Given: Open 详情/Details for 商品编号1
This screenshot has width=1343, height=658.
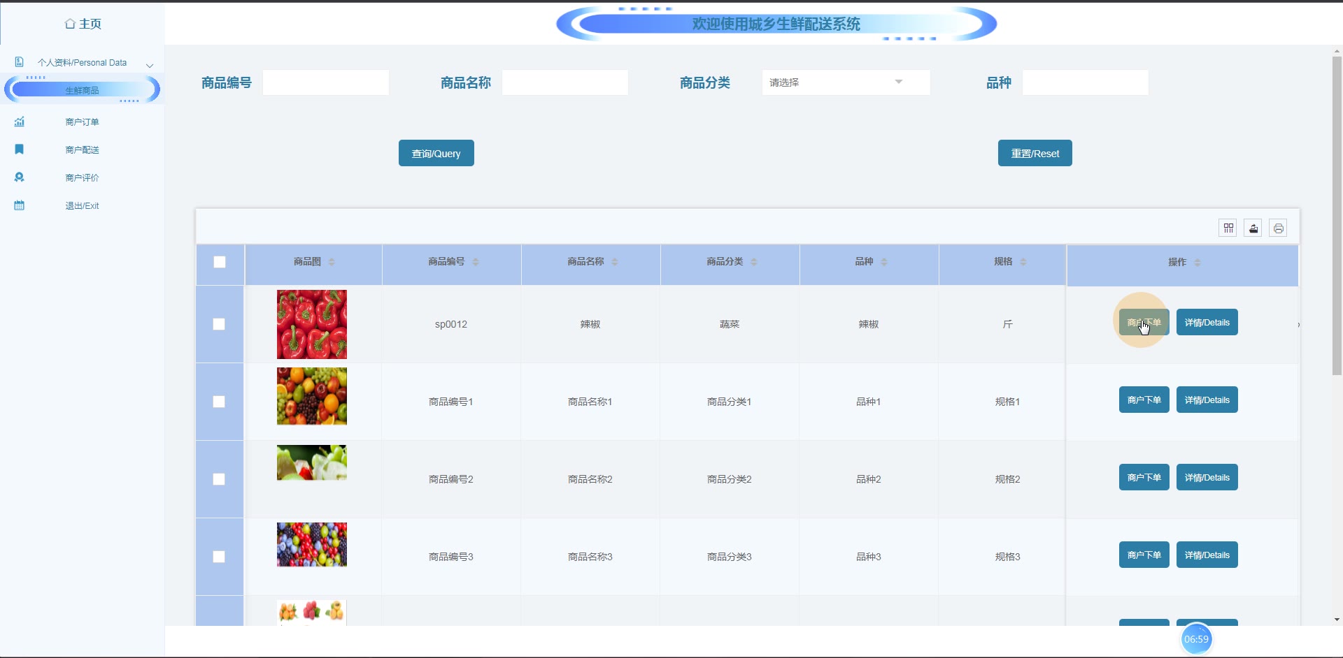Looking at the screenshot, I should click(x=1207, y=400).
